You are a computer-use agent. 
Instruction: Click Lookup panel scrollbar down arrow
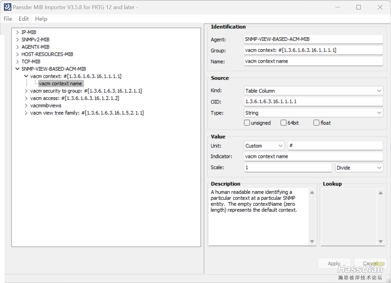click(x=380, y=241)
